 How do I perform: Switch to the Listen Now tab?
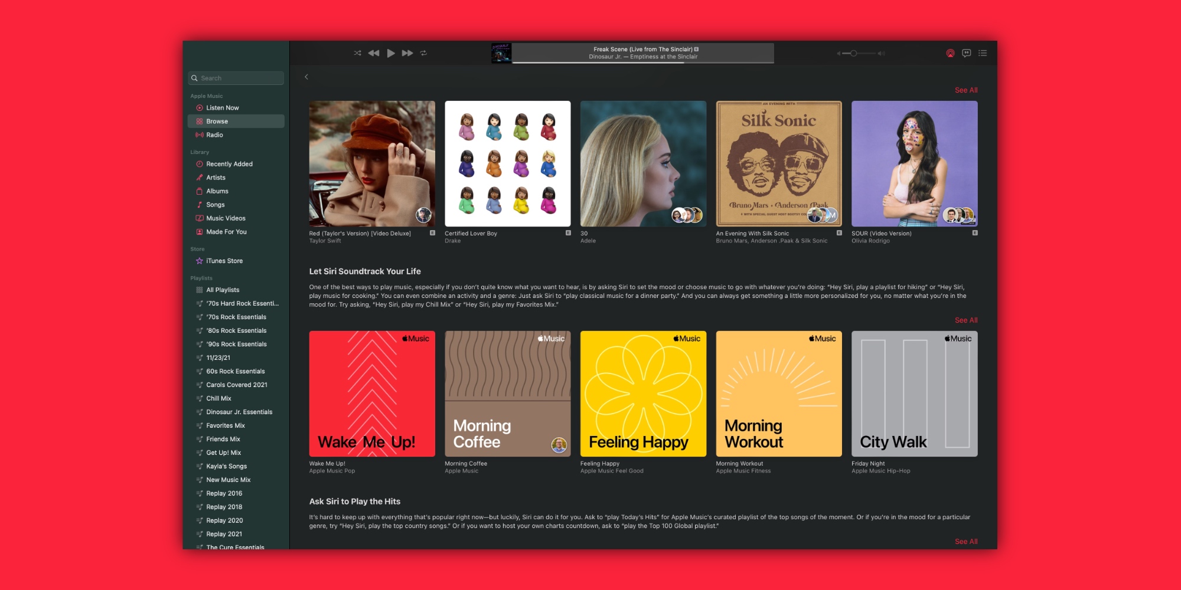click(223, 107)
